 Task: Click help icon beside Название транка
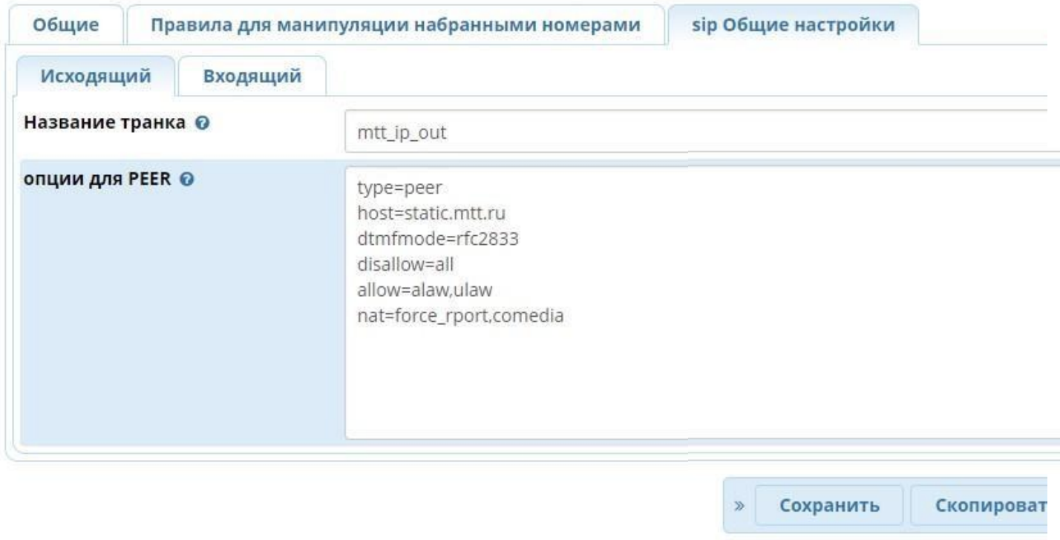(x=200, y=123)
